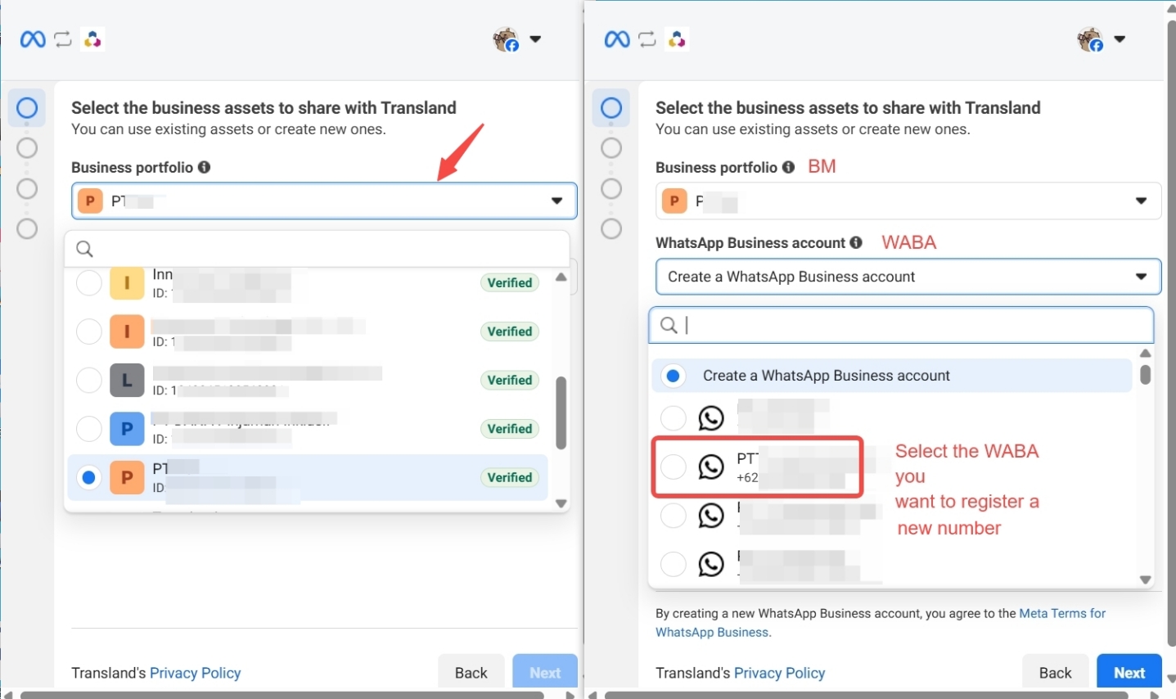The width and height of the screenshot is (1176, 699).
Task: Select the radio button for the L portfolio
Action: tap(88, 381)
